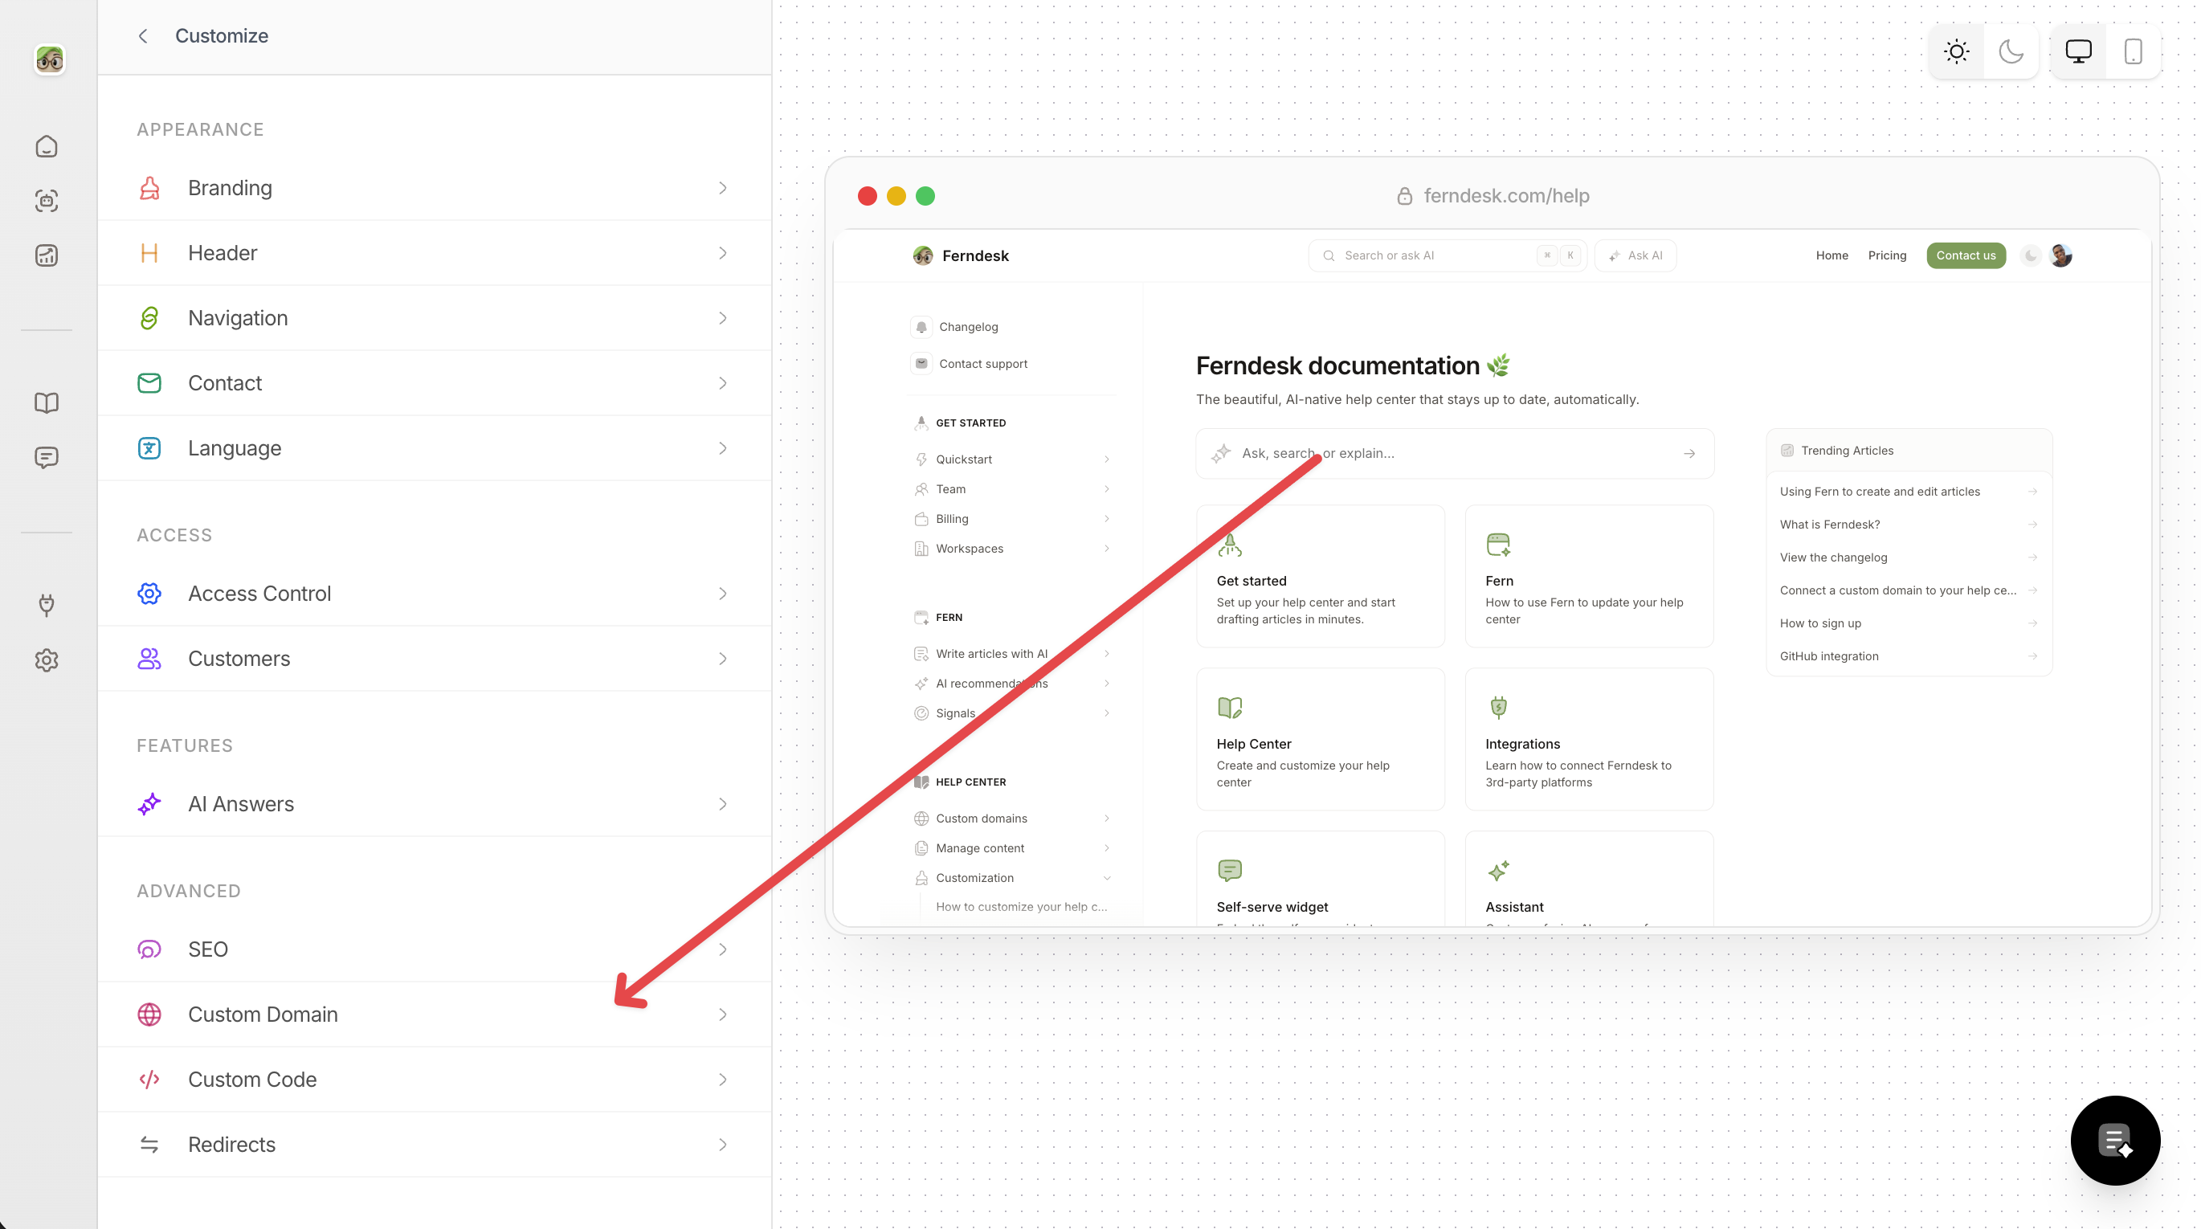2201x1229 pixels.
Task: Click the back arrow next to Customize
Action: tap(143, 36)
